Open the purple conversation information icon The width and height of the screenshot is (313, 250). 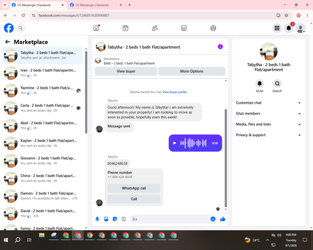(x=220, y=47)
